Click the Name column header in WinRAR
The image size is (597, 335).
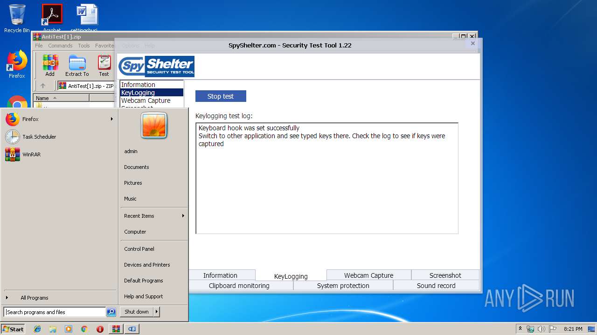tap(62, 98)
